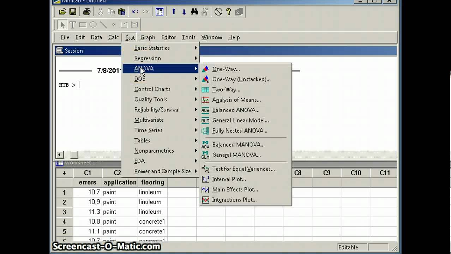Open the Data menu
Image resolution: width=451 pixels, height=254 pixels.
[x=96, y=37]
